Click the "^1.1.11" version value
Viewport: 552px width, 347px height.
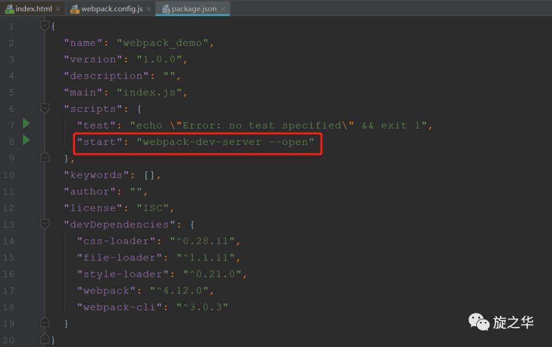click(x=205, y=258)
